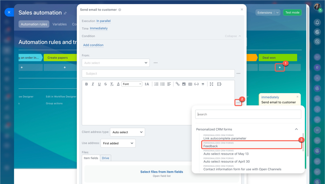This screenshot has height=184, width=325.
Task: Open the 'First added' Use address dropdown
Action: click(118, 143)
